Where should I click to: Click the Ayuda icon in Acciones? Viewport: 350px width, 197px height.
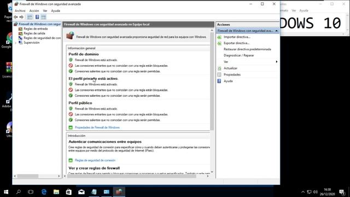pyautogui.click(x=219, y=81)
